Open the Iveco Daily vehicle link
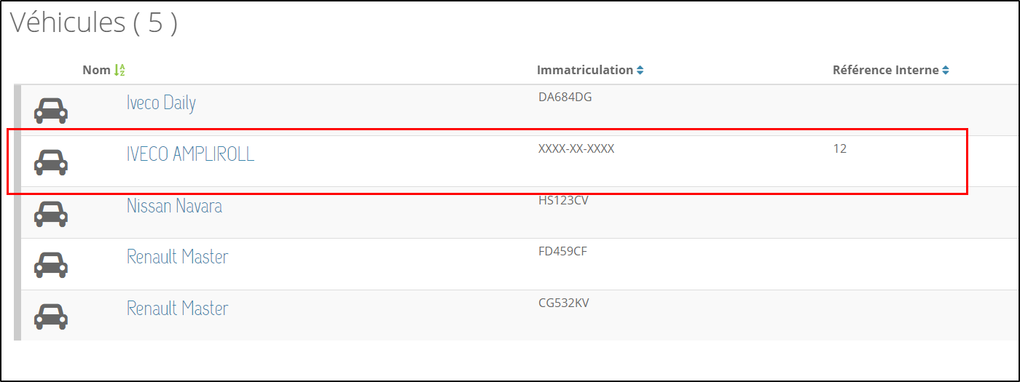Image resolution: width=1020 pixels, height=382 pixels. [x=161, y=103]
